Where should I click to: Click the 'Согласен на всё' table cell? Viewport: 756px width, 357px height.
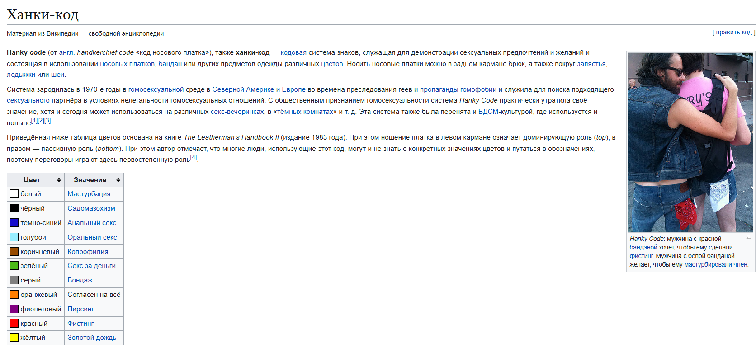tap(94, 295)
